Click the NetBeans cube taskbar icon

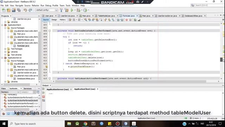pos(126,124)
